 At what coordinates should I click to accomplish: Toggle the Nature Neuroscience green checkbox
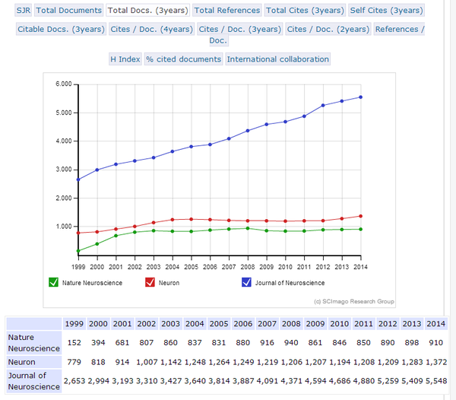(53, 283)
